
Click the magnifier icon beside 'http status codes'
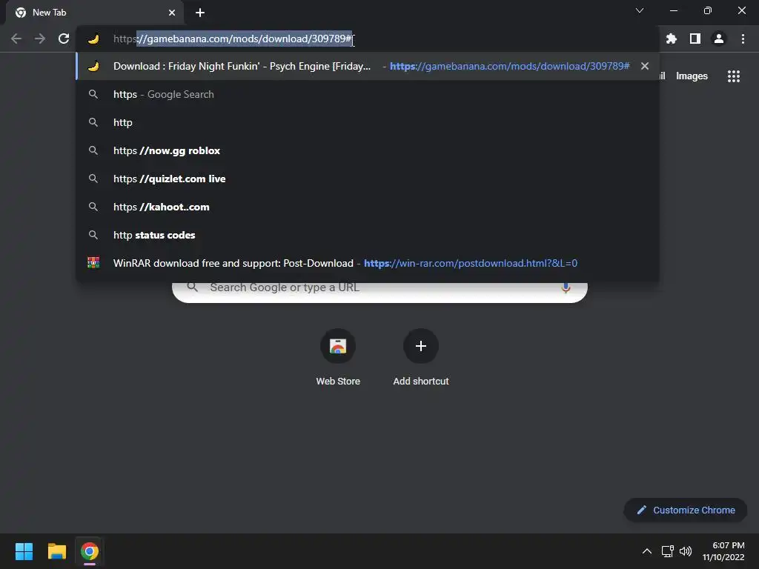93,235
